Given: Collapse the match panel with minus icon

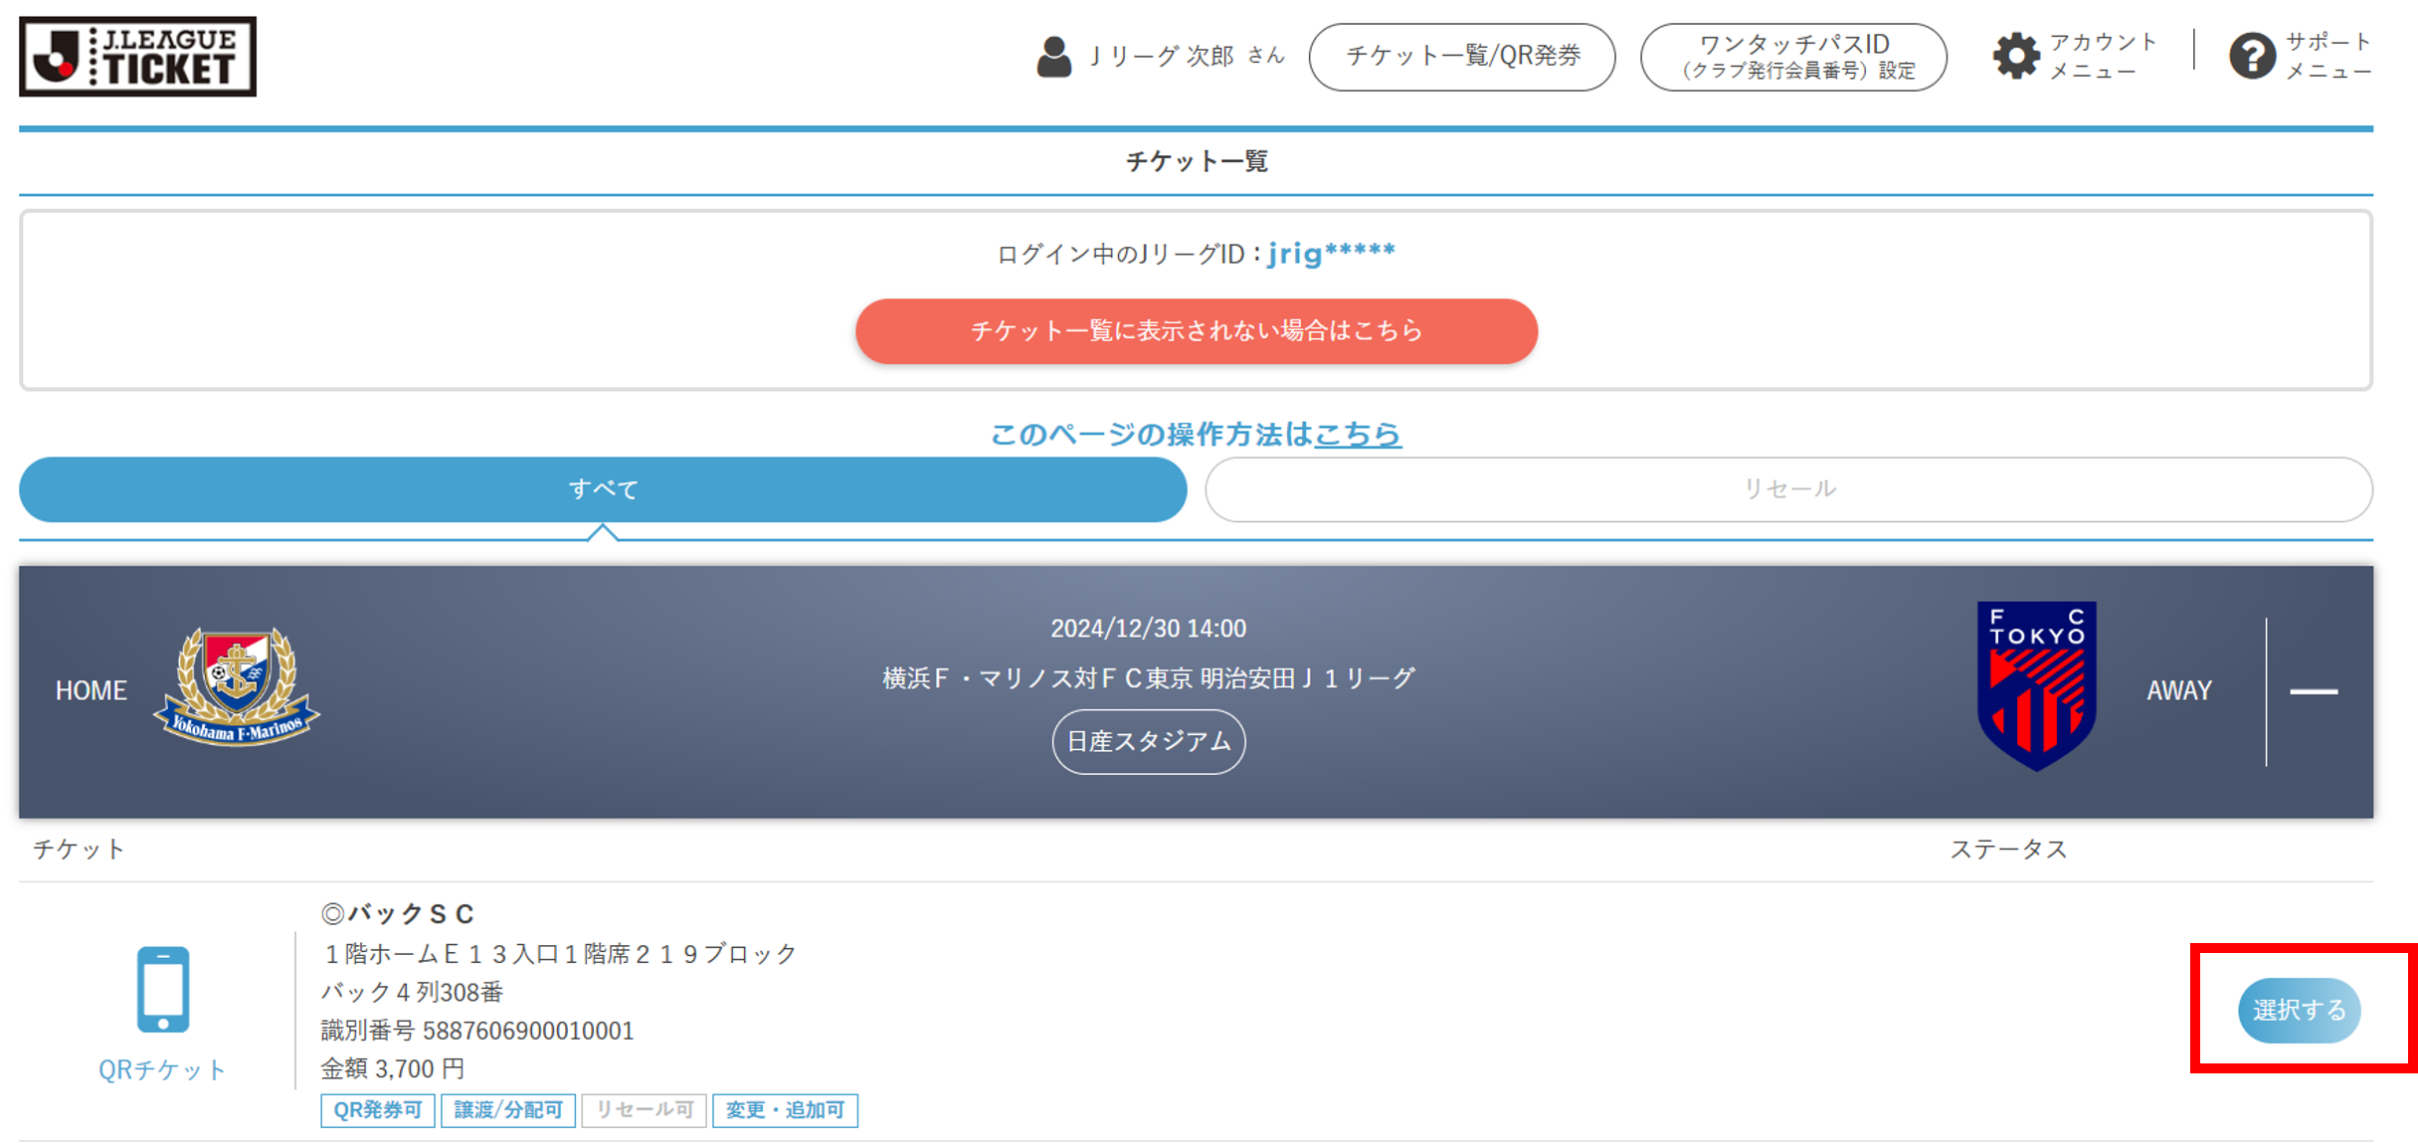Looking at the screenshot, I should point(2314,691).
